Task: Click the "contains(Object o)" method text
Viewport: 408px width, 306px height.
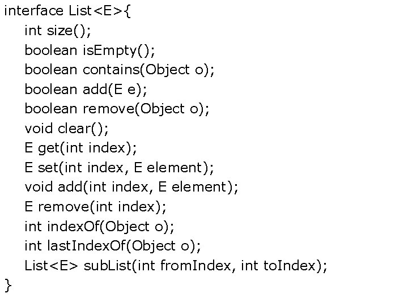Action: click(147, 70)
